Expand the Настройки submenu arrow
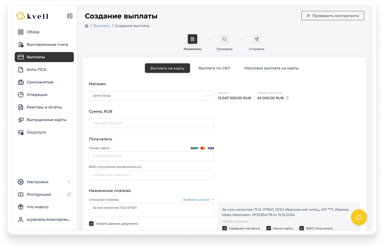The height and width of the screenshot is (249, 384). pos(69,182)
